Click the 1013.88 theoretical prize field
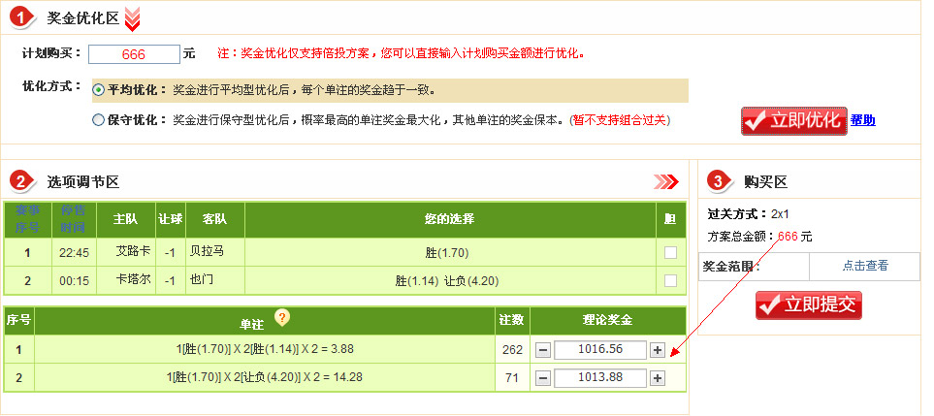934x416 pixels. 599,377
